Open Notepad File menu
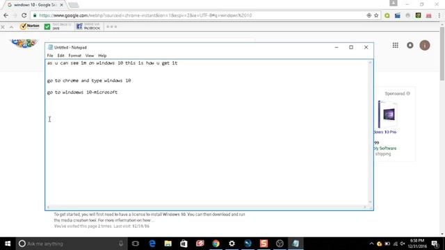This screenshot has height=250, width=445. point(50,56)
